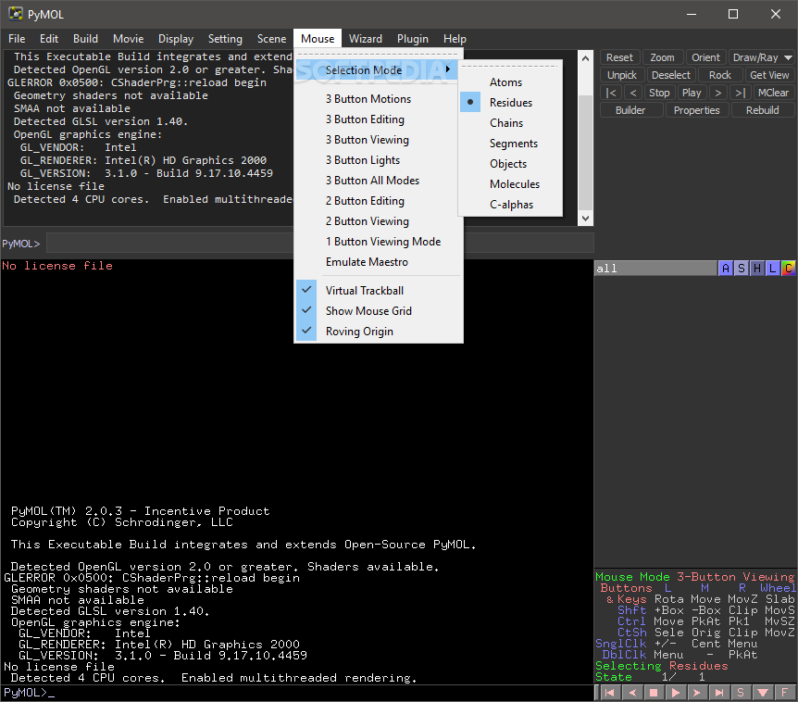Click the Rebuild button
Screen dimensions: 798x702
tap(763, 110)
